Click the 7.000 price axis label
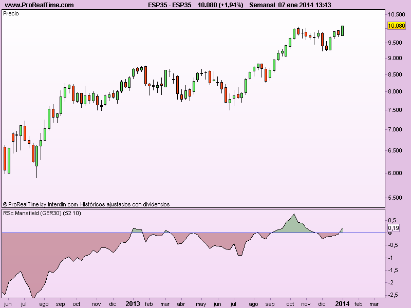 395,129
